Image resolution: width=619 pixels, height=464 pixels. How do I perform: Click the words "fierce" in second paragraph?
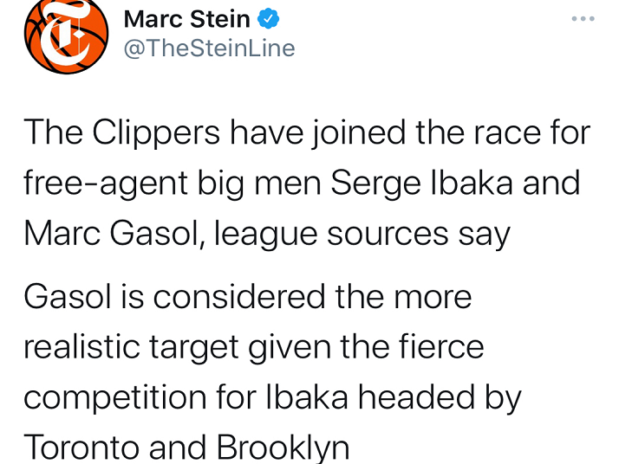point(441,346)
